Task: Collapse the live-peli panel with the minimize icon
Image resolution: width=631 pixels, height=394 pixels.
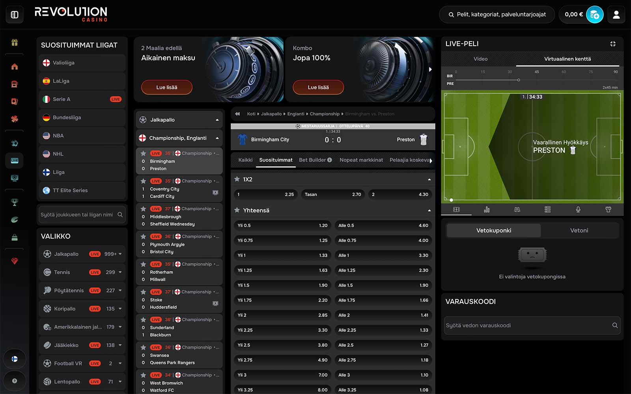Action: pos(612,44)
